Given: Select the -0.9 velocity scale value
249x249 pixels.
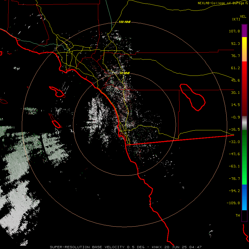Looking at the screenshot, I should 235,117.
